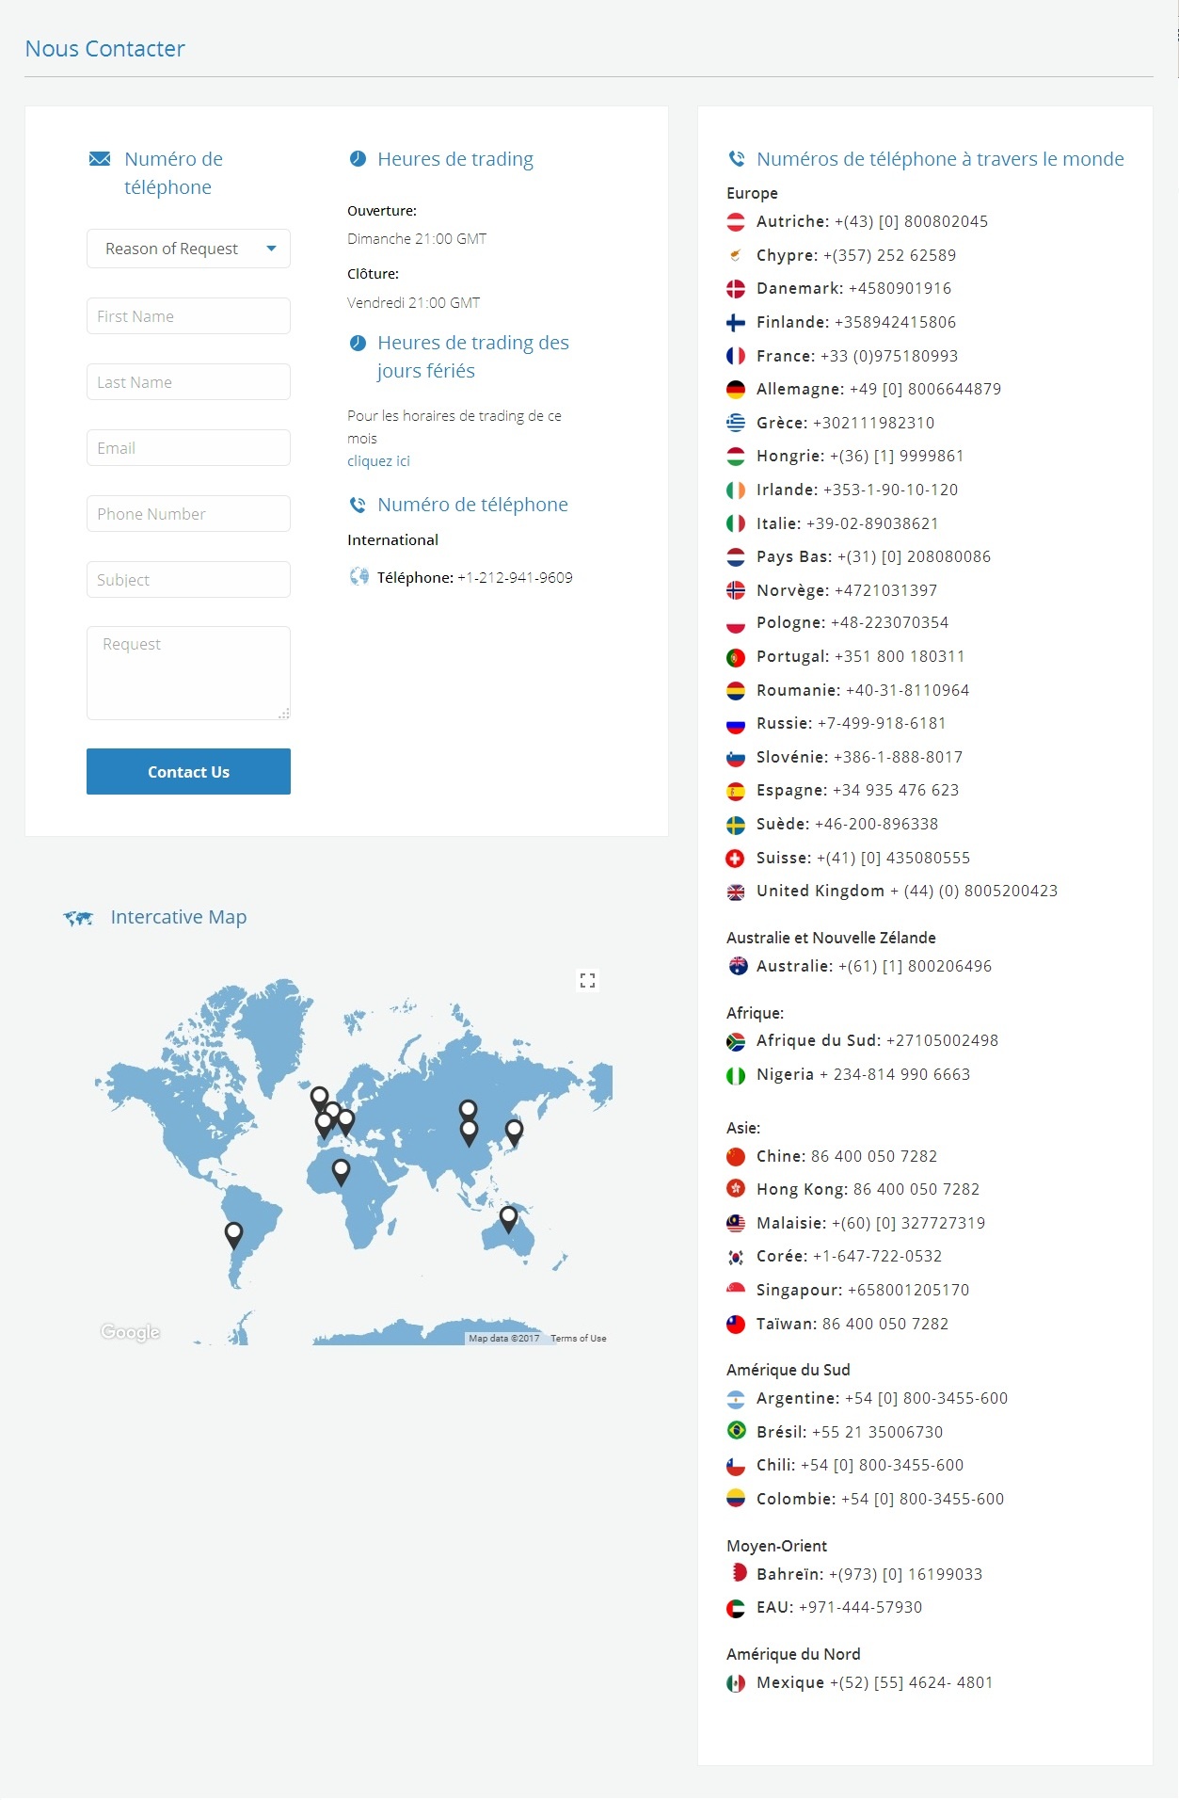The width and height of the screenshot is (1179, 1800).
Task: Click the United Kingdom flag icon
Action: click(x=736, y=892)
